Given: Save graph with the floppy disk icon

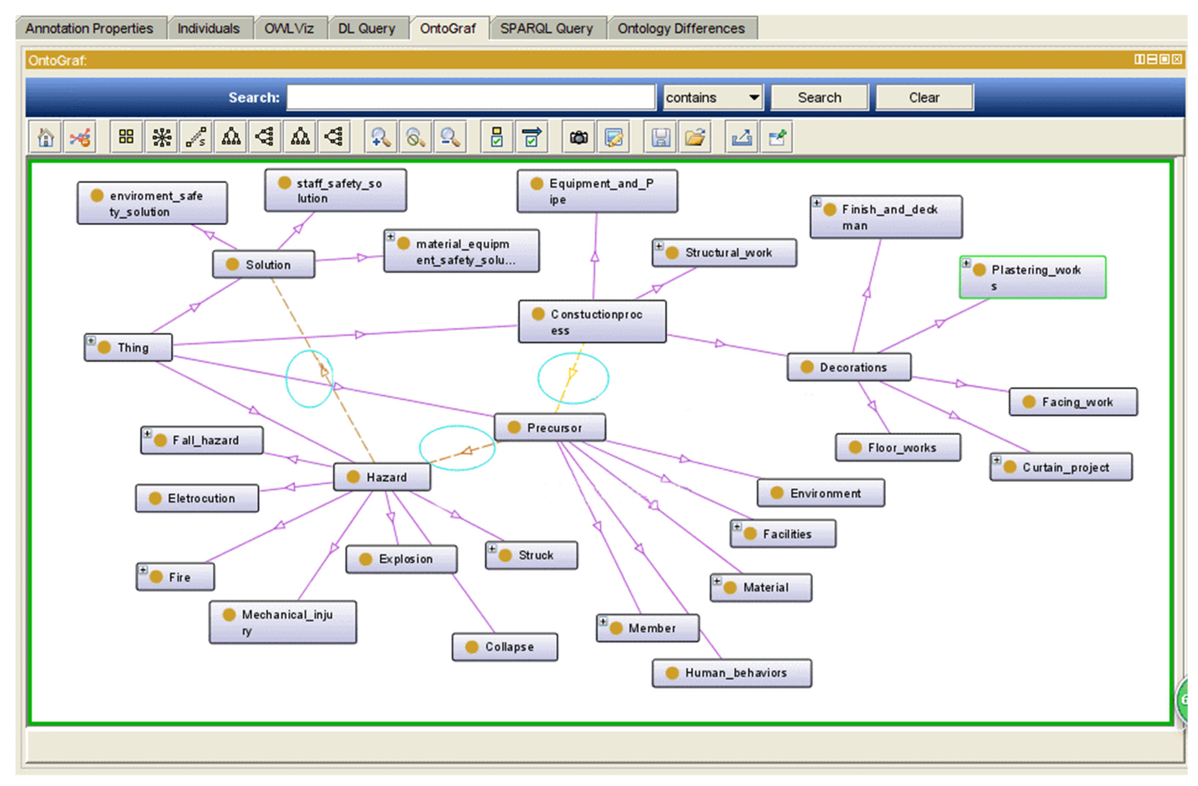Looking at the screenshot, I should (660, 137).
